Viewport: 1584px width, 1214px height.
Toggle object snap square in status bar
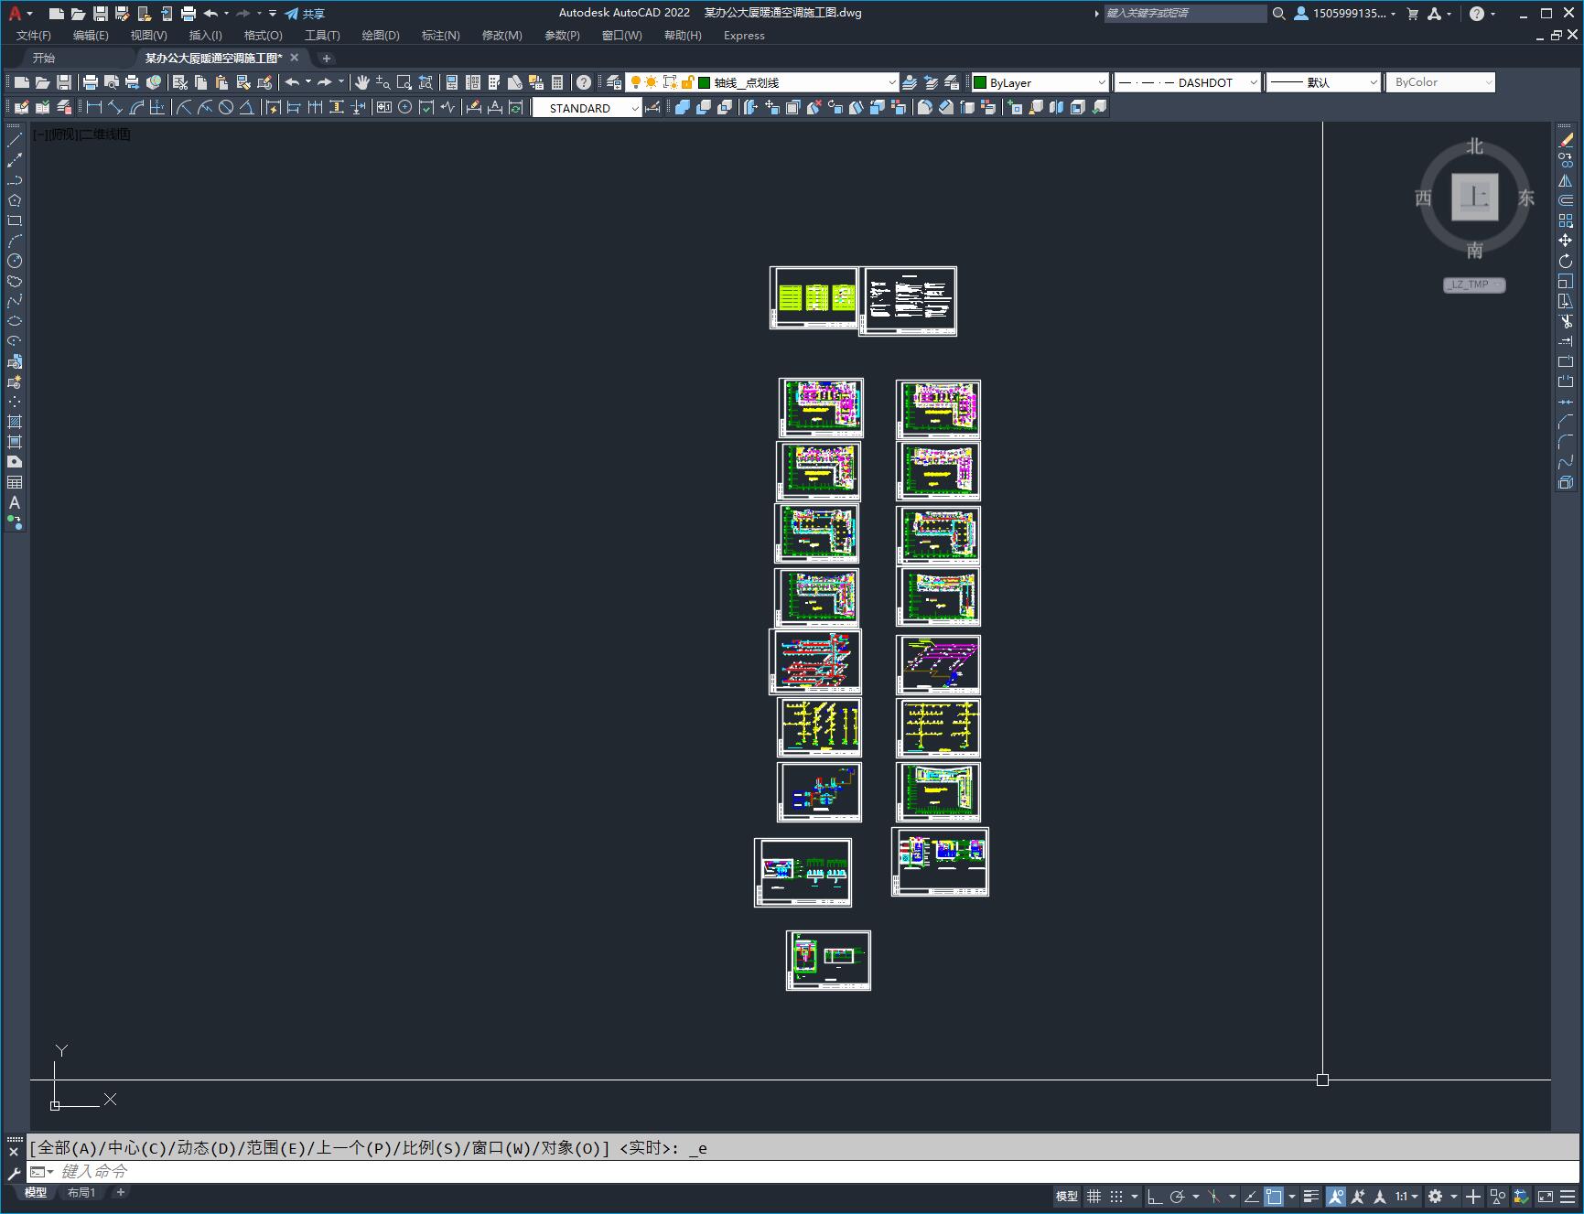coord(1274,1196)
